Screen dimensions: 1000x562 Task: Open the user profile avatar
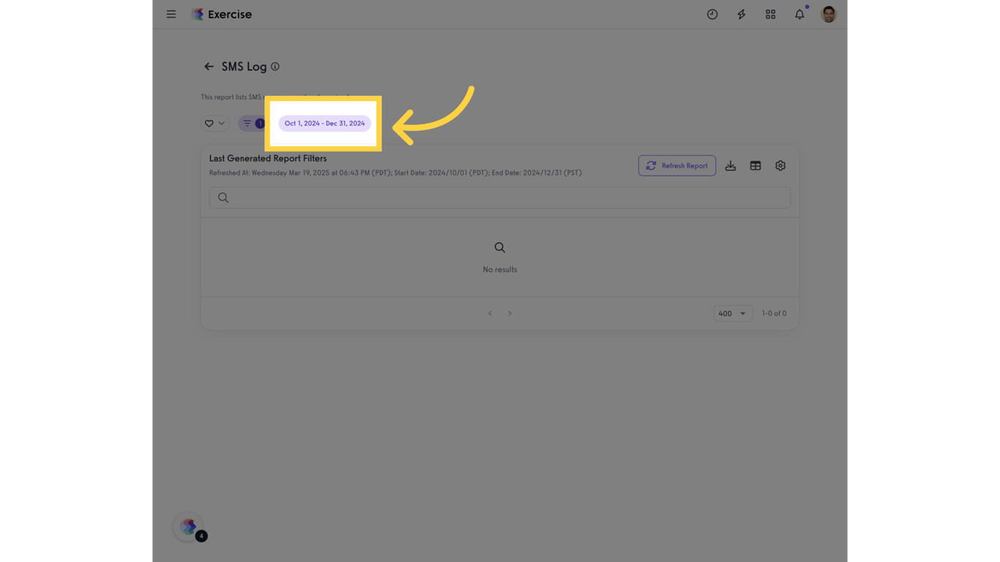tap(829, 15)
